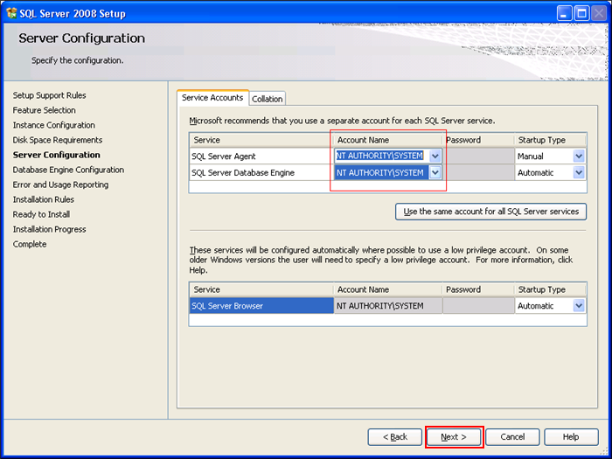Use the same account for all services
612x459 pixels.
tap(490, 212)
